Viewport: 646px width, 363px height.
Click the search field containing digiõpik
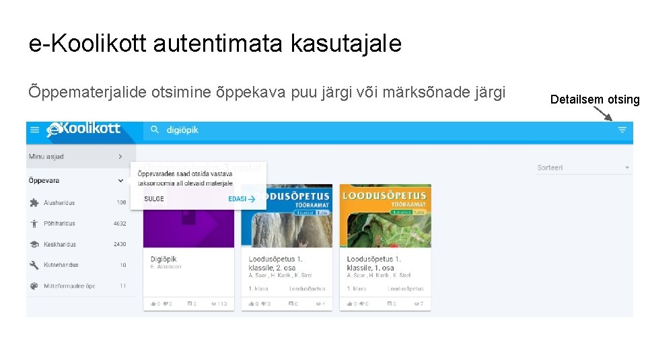pyautogui.click(x=379, y=130)
